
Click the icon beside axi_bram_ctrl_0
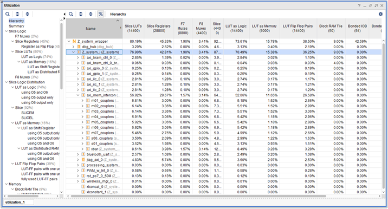coord(83,57)
